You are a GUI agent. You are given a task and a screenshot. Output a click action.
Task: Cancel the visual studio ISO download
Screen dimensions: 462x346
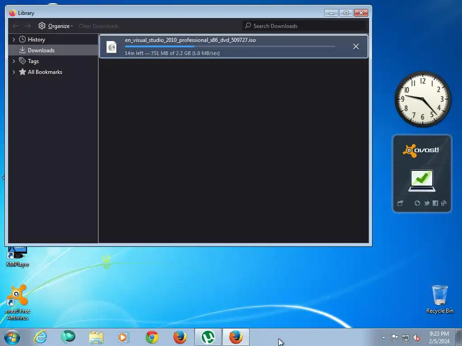(356, 46)
